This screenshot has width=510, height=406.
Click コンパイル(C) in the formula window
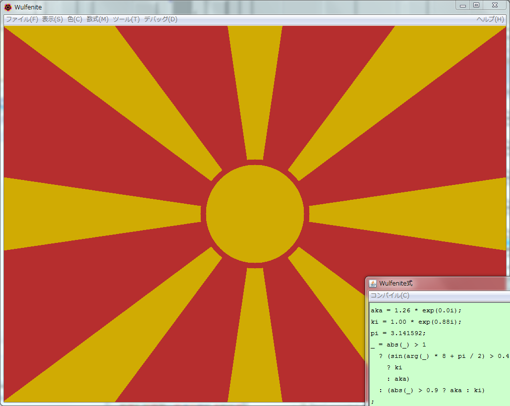(390, 295)
